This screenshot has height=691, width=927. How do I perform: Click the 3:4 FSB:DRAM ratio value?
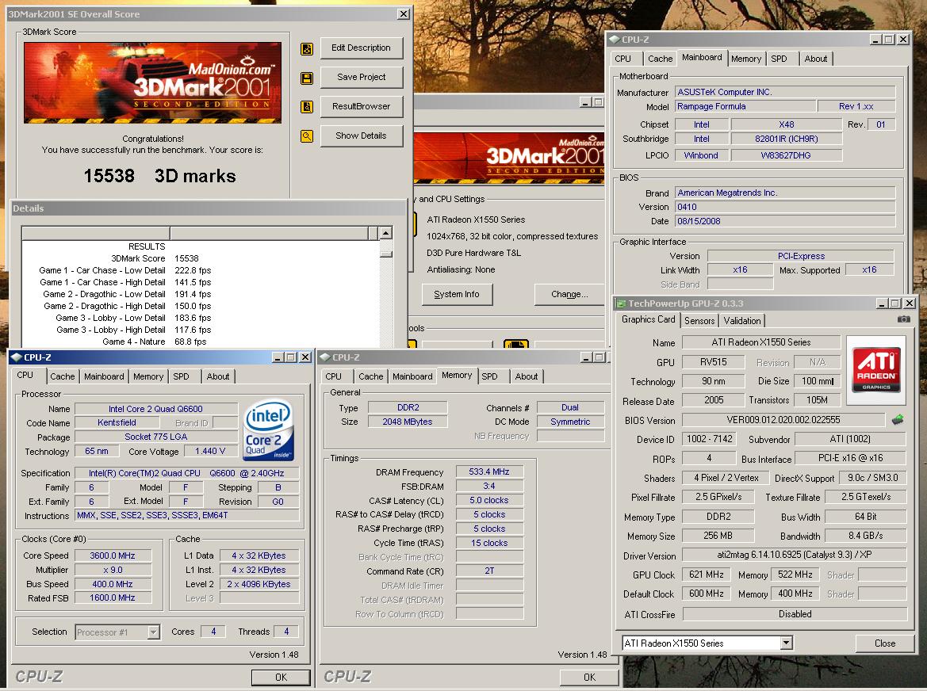[x=489, y=486]
